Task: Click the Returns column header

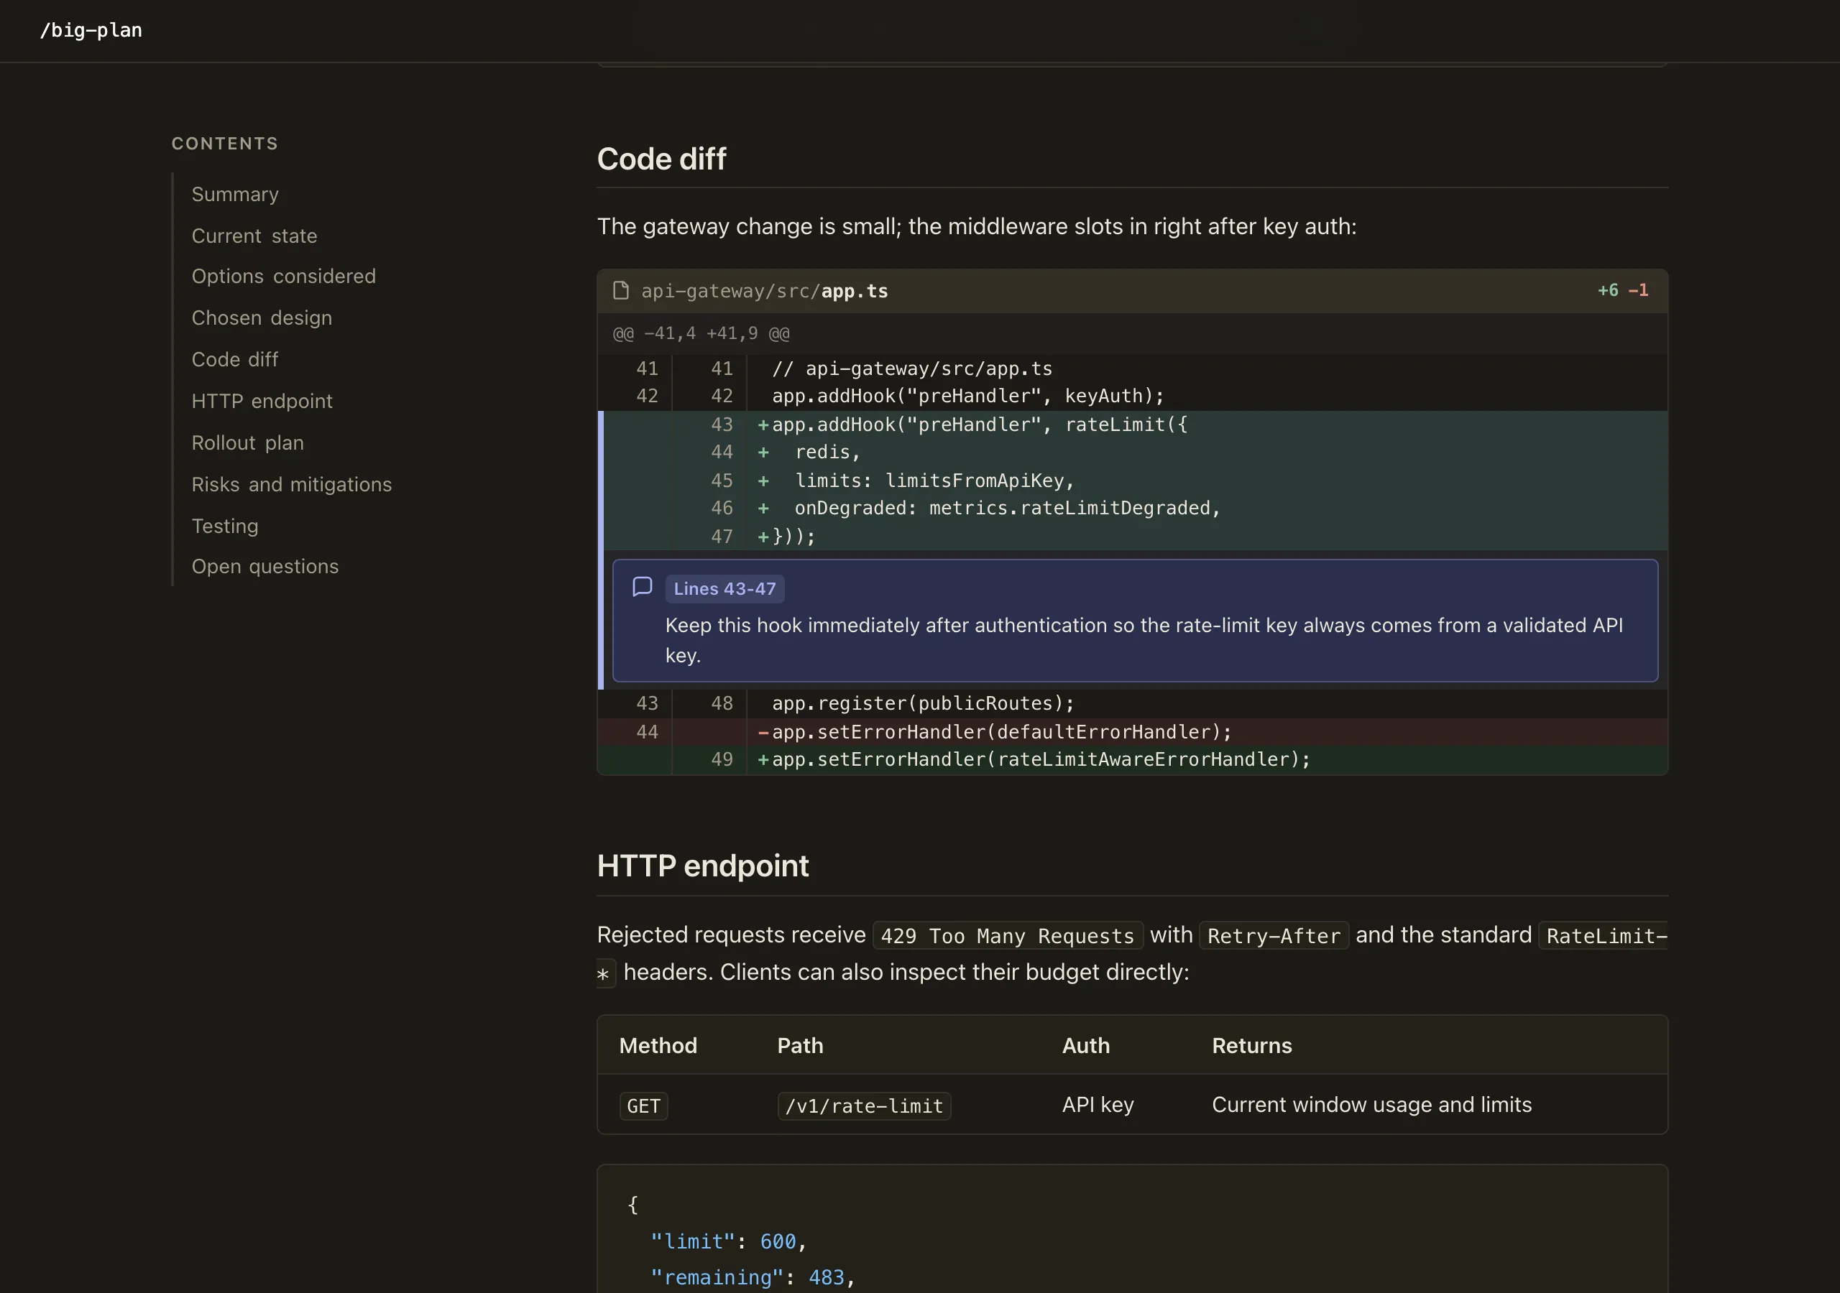Action: point(1252,1045)
